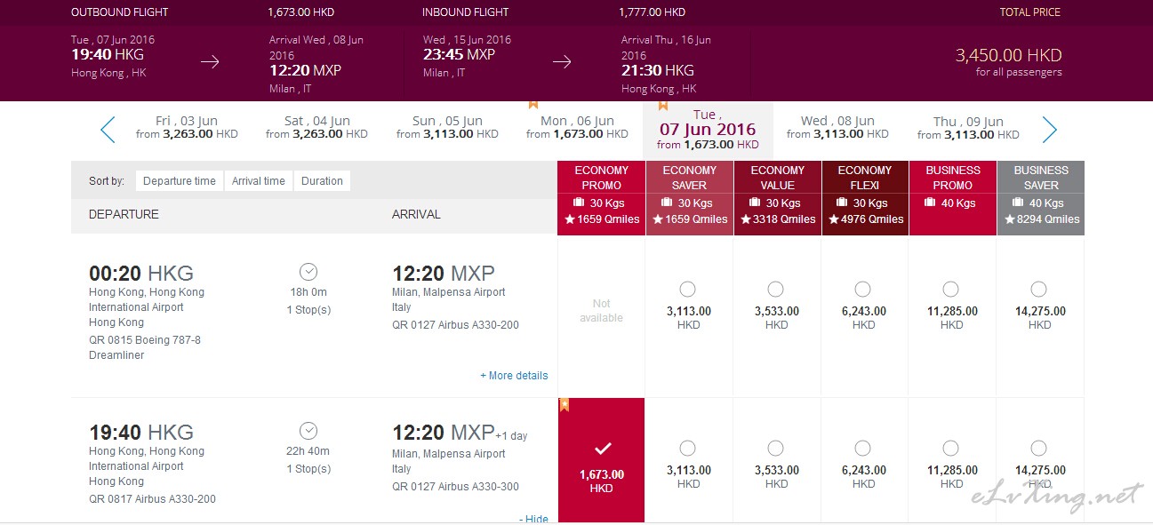Click the selected checkmark on 1,673.00 HKD fare
Screen dimensions: 1153x525
[602, 449]
